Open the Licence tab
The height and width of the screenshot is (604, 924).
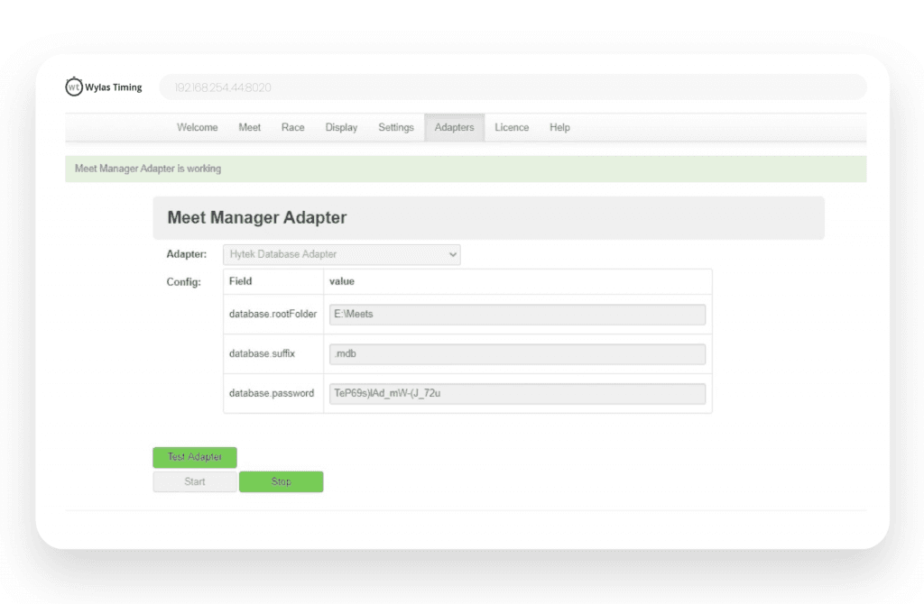click(x=512, y=127)
